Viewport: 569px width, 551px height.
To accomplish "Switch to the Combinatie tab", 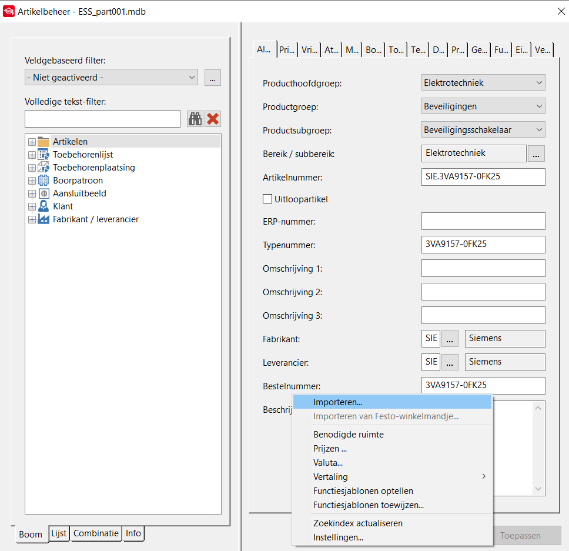I will tap(96, 533).
